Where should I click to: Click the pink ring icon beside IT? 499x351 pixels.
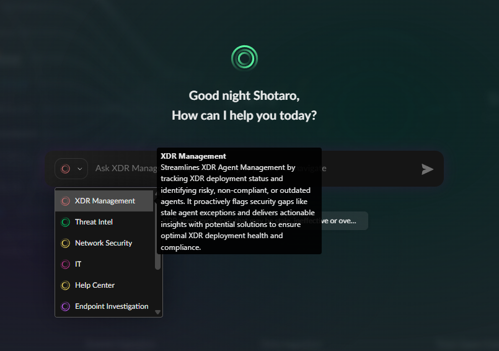[65, 264]
